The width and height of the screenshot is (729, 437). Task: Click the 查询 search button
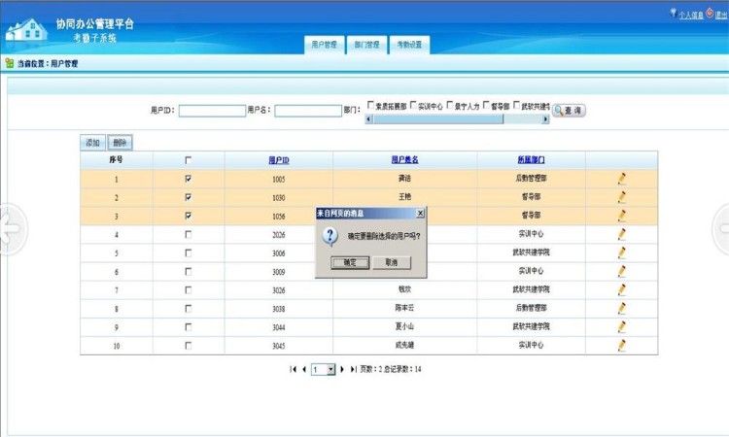click(x=569, y=111)
